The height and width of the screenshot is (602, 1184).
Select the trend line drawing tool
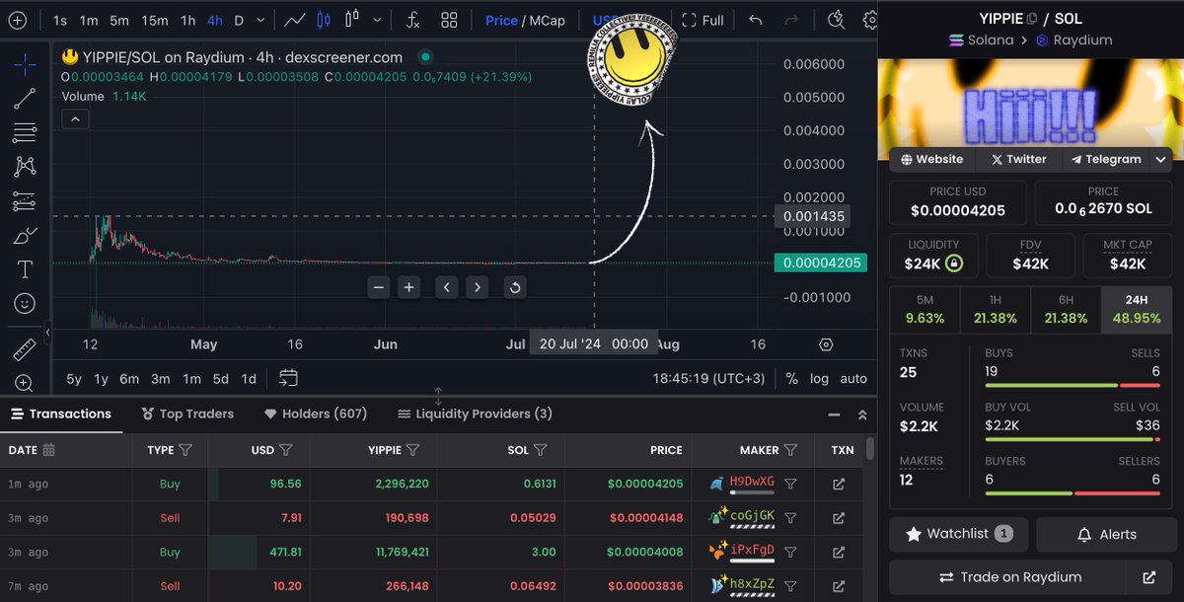click(x=25, y=98)
